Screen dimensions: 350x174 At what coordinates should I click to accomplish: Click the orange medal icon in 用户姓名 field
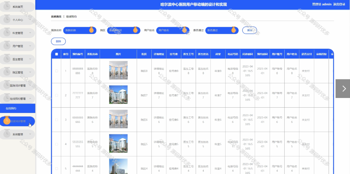tap(184, 30)
